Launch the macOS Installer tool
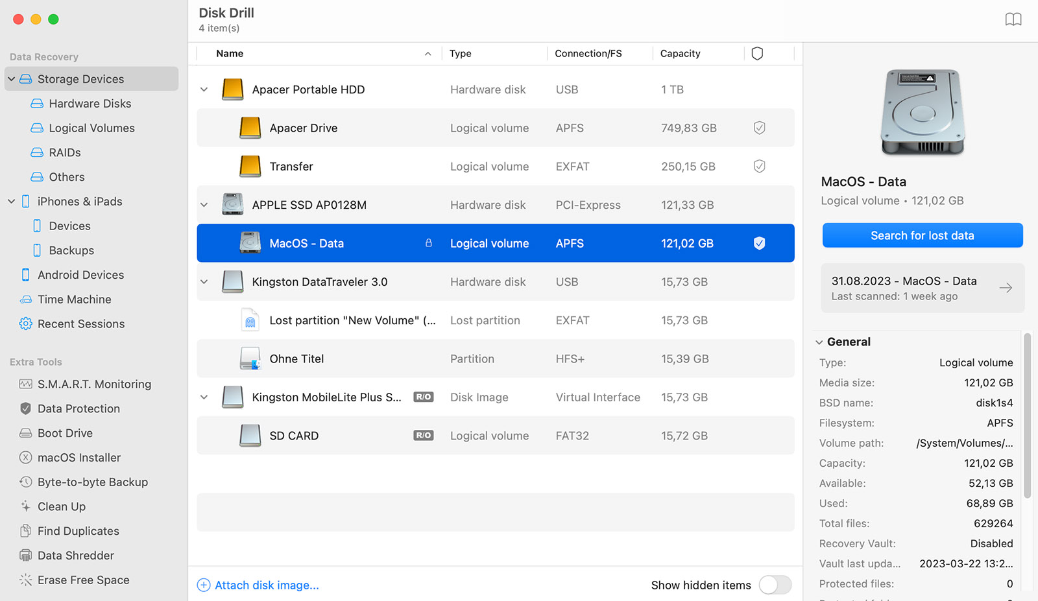The height and width of the screenshot is (601, 1038). (x=79, y=457)
